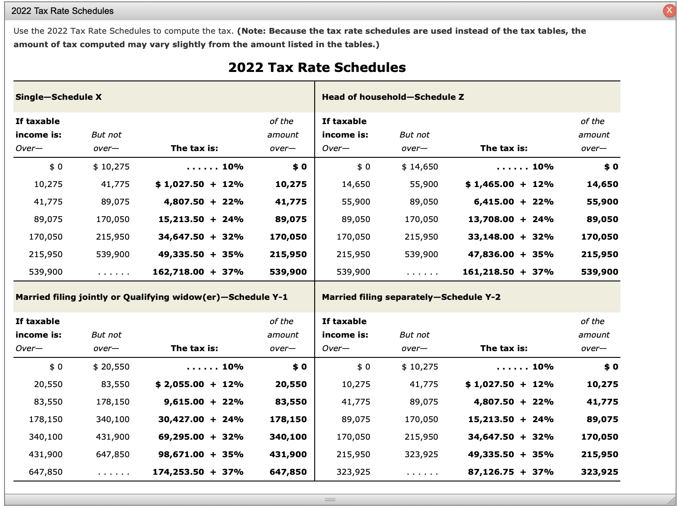
Task: Click the bold amount-over value '178,150' in Schedule Y-1
Action: point(288,419)
